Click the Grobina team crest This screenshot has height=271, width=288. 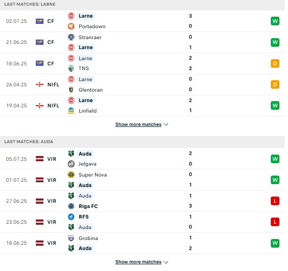tap(71, 238)
